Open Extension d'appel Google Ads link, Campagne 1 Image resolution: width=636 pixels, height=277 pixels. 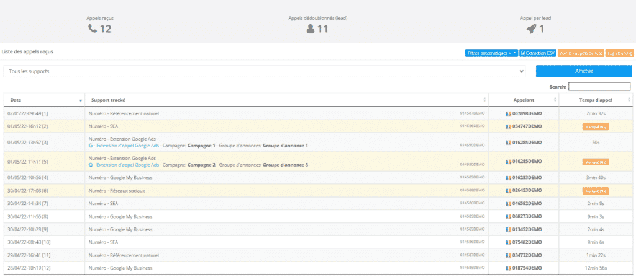point(128,146)
